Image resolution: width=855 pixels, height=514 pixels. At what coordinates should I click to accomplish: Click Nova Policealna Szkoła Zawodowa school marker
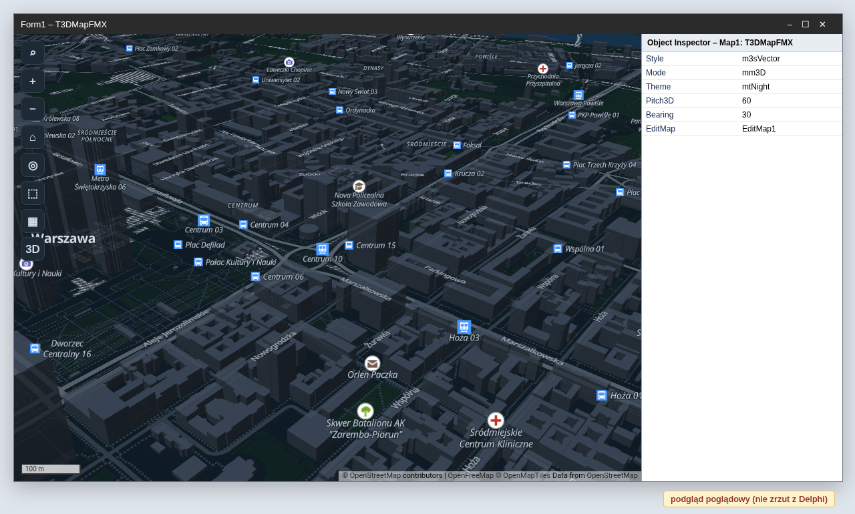pyautogui.click(x=359, y=186)
